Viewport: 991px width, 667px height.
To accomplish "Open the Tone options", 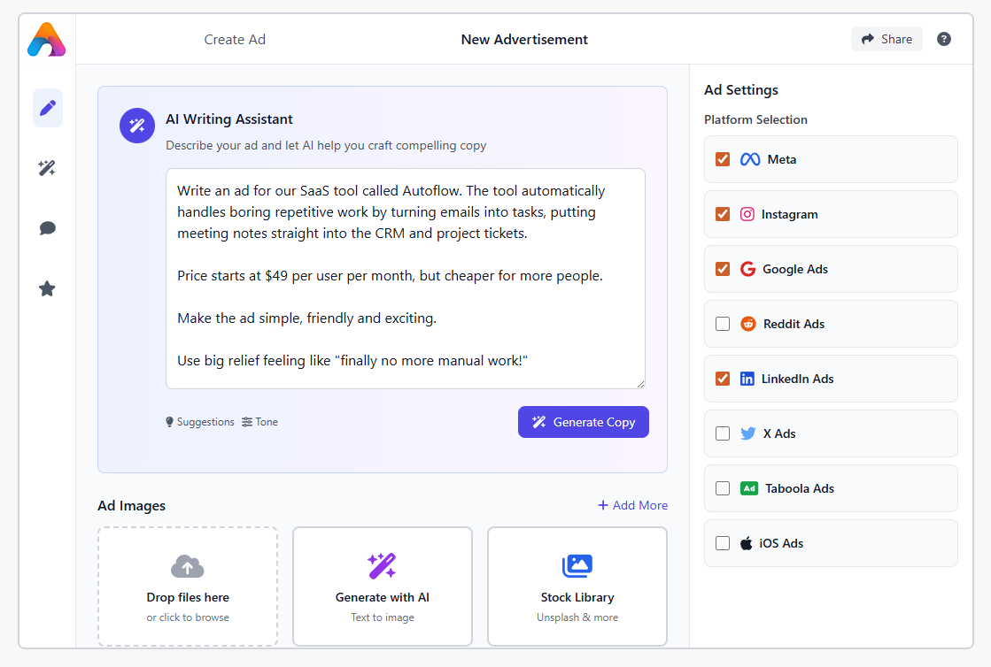I will (259, 422).
